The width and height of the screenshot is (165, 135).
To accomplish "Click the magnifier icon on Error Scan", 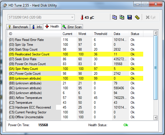I will [x=64, y=27].
